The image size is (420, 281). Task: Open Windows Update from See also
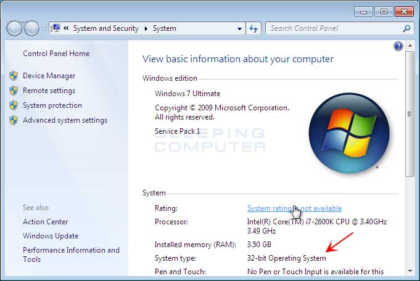coord(51,236)
